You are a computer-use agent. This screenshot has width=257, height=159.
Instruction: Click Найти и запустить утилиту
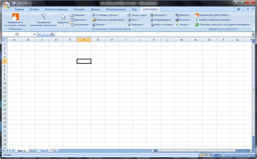212,20
